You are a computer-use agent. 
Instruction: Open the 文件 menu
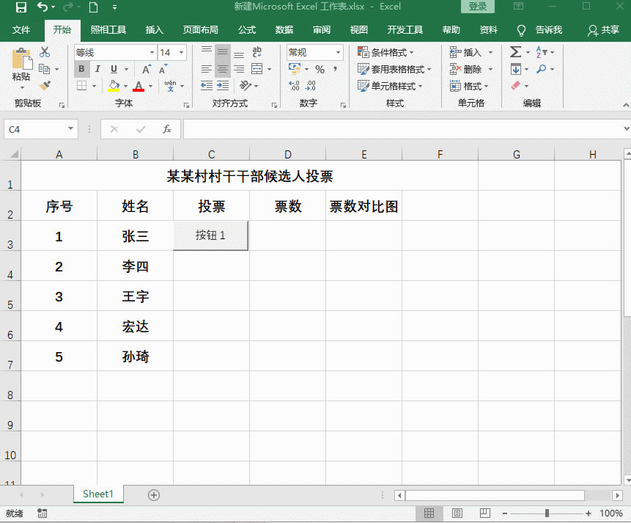tap(21, 30)
